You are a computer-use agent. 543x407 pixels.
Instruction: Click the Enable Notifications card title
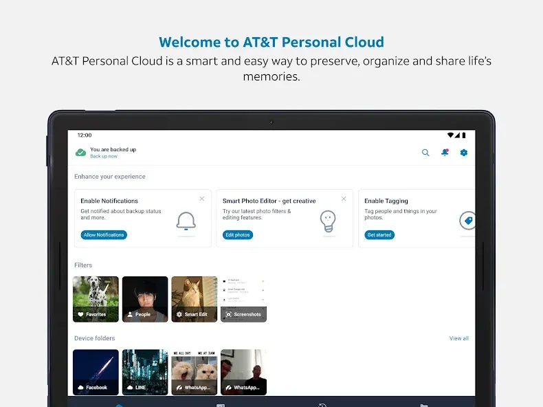(109, 201)
